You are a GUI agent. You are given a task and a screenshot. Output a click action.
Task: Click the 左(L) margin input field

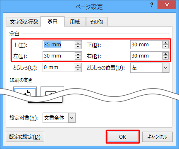coord(59,56)
